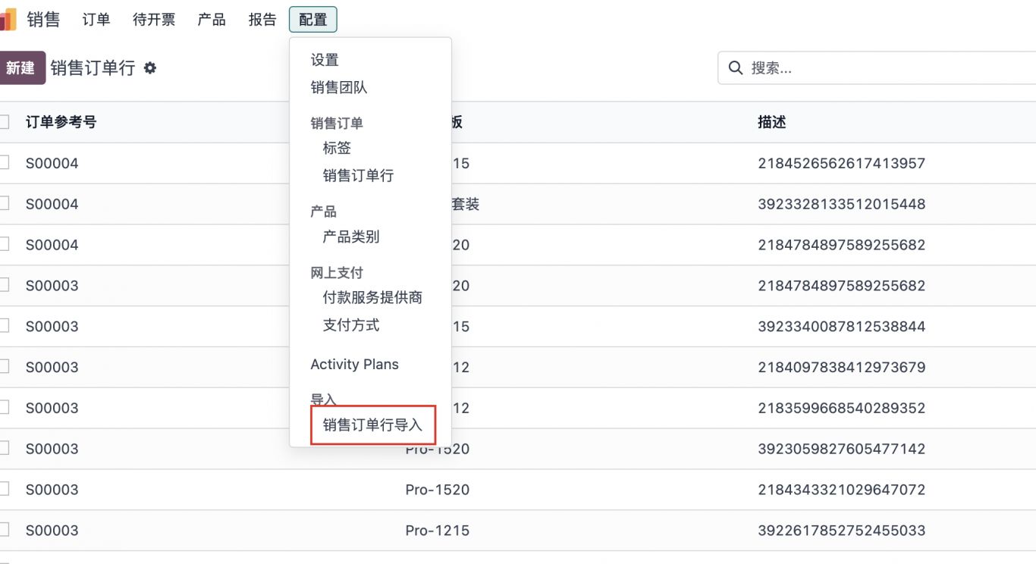Image resolution: width=1036 pixels, height=564 pixels.
Task: Click description 2184097838412973679
Action: pyautogui.click(x=842, y=367)
